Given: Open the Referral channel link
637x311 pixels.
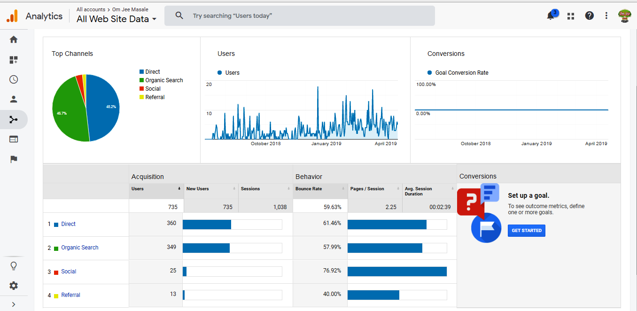Looking at the screenshot, I should [x=70, y=295].
